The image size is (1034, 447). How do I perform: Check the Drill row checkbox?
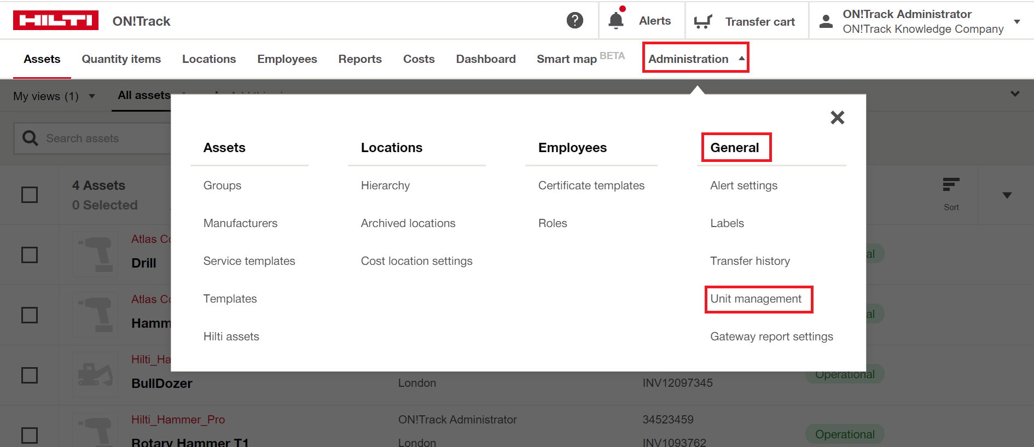click(30, 255)
